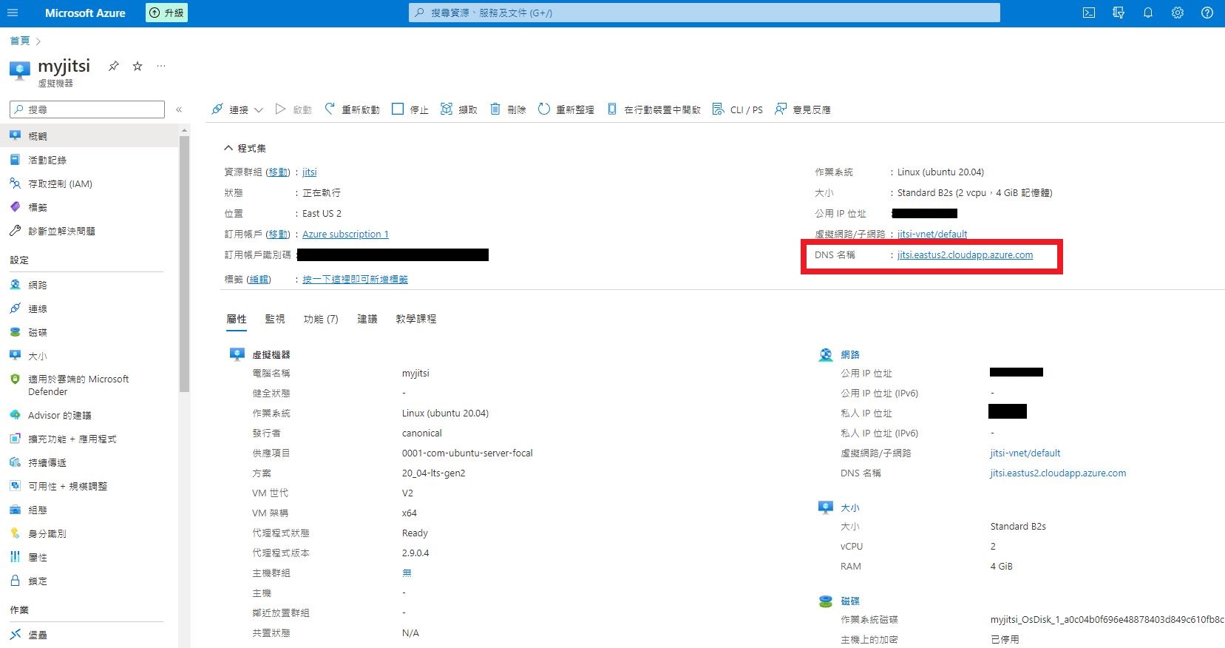Focus the left menu 搜尋 search field
Viewport: 1225px width, 648px height.
click(87, 109)
